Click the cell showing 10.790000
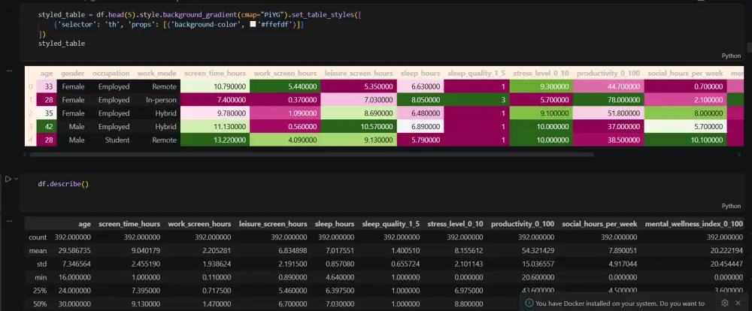This screenshot has height=311, width=752. 214,86
